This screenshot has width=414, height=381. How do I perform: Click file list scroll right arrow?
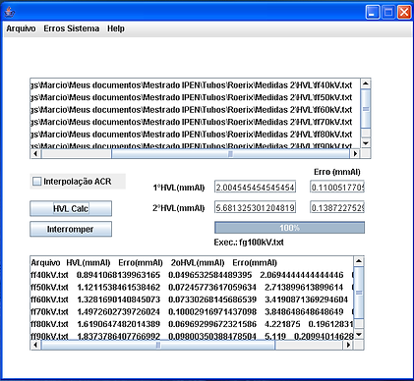tap(355, 153)
